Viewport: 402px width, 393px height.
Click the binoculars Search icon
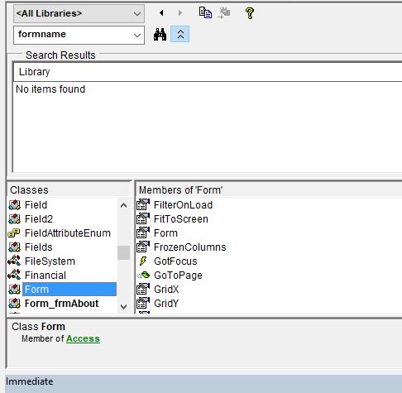click(x=160, y=35)
